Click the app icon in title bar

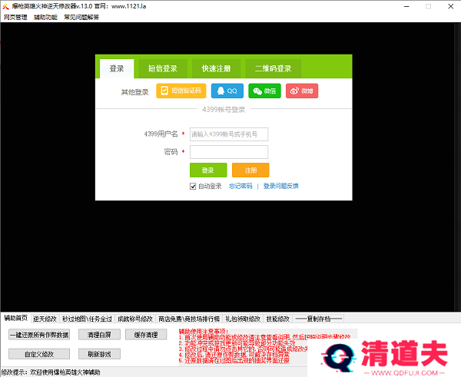click(x=5, y=5)
